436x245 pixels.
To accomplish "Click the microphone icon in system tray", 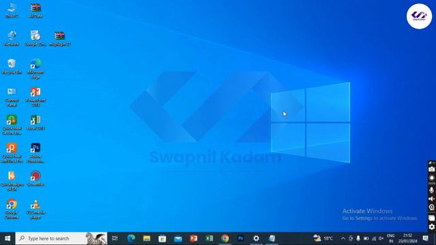I will tap(358, 238).
